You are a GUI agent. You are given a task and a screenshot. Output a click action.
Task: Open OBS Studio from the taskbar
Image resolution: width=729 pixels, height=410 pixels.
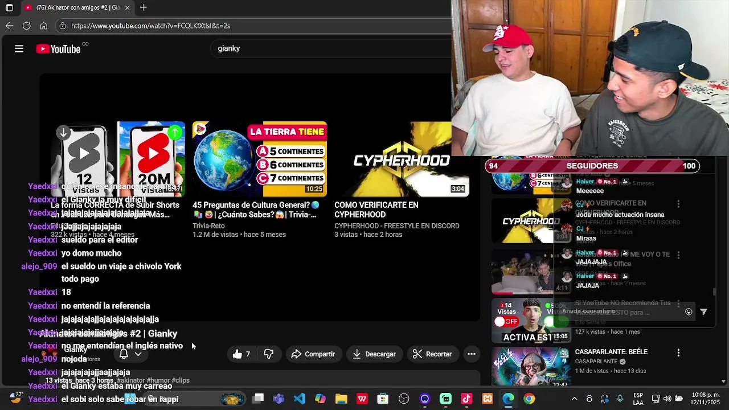click(404, 399)
